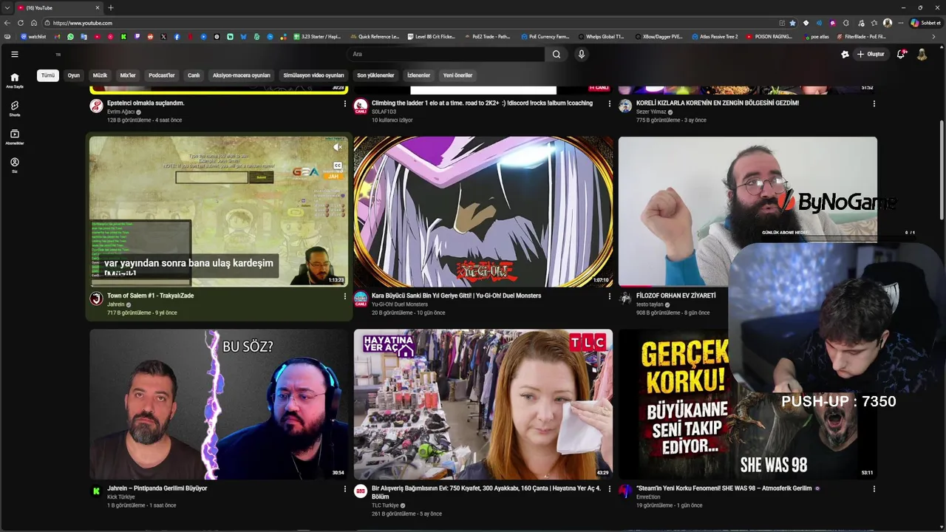Screen dimensions: 946x532
Task: Open Shorts from the sidebar
Action: coord(14,109)
